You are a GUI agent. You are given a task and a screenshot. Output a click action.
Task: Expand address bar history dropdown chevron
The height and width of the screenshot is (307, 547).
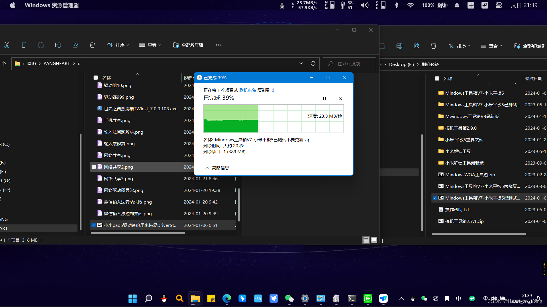301,63
